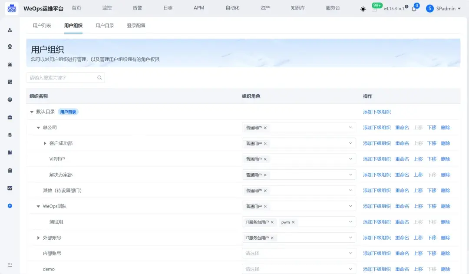Open the 资产 top menu
Viewport: 469px width, 274px height.
265,8
